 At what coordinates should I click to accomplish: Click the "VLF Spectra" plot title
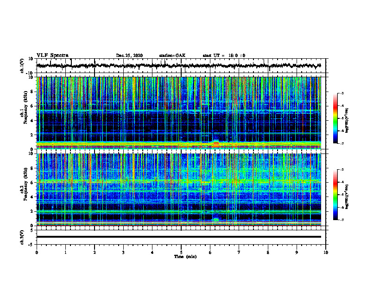click(52, 55)
